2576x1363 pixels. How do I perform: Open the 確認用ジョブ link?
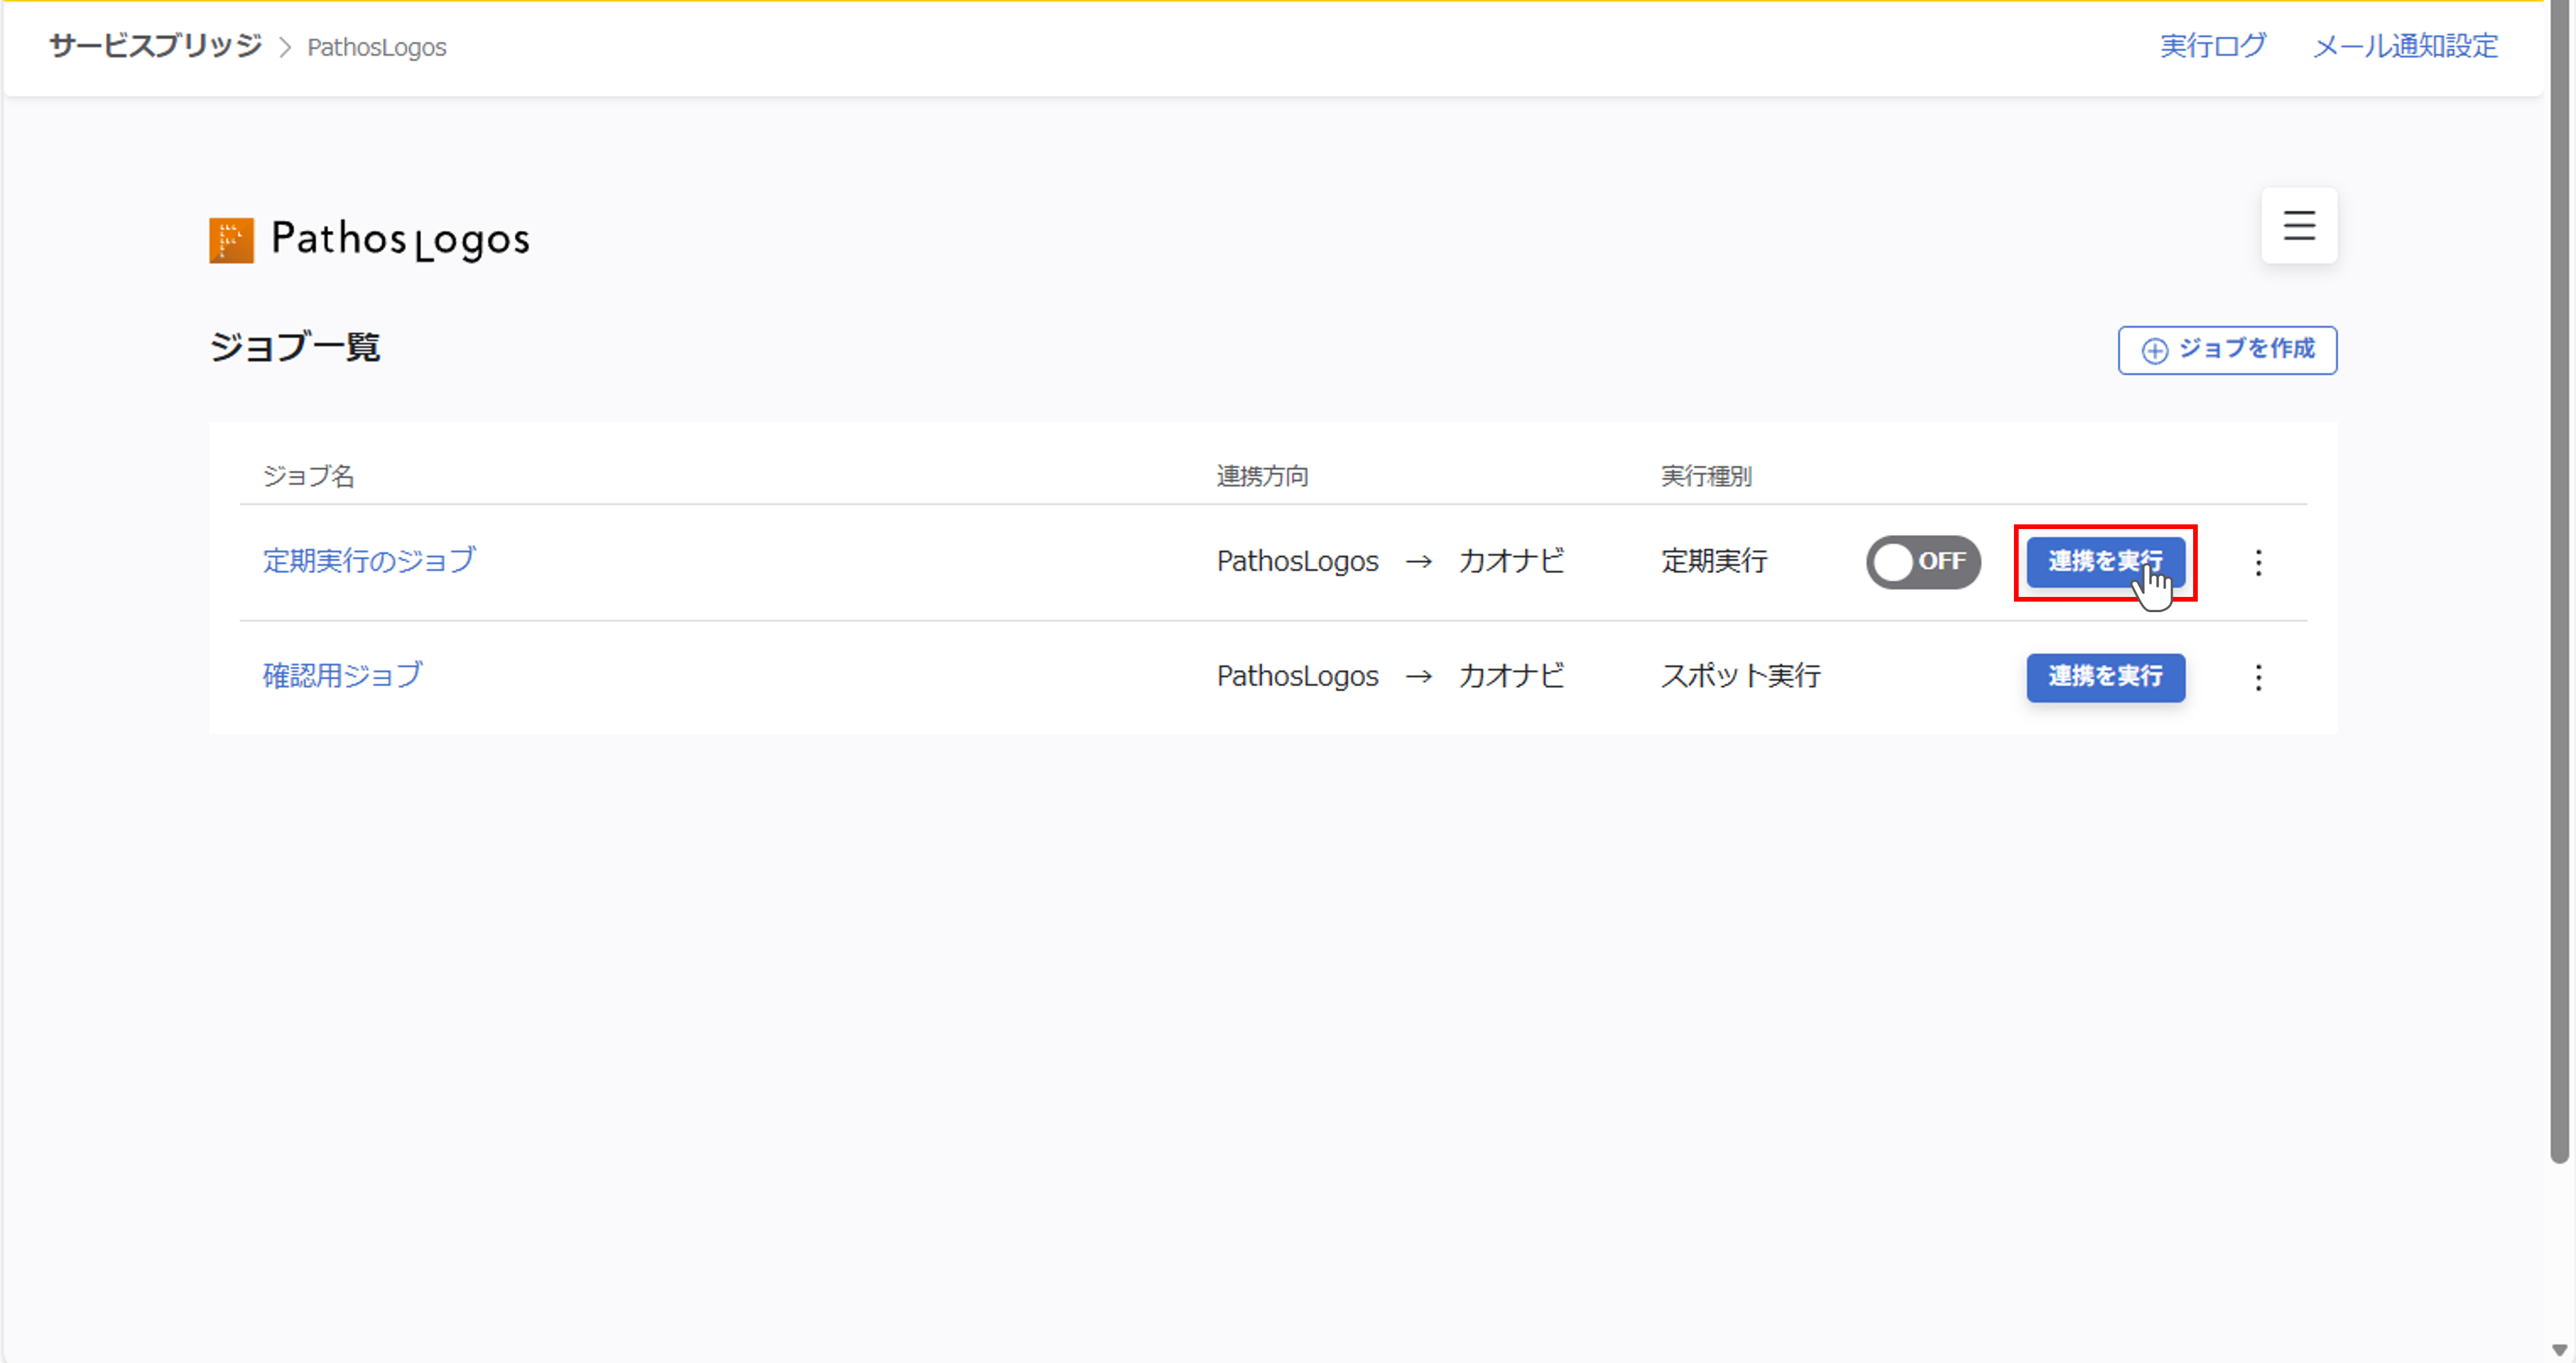342,675
